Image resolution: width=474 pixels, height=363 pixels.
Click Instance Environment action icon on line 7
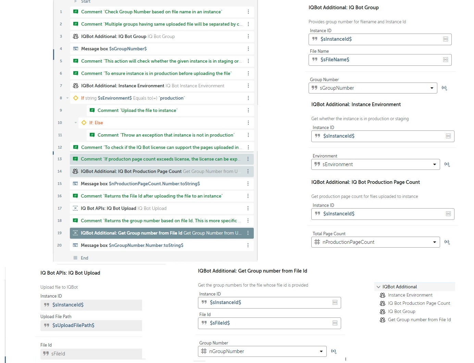coord(76,86)
